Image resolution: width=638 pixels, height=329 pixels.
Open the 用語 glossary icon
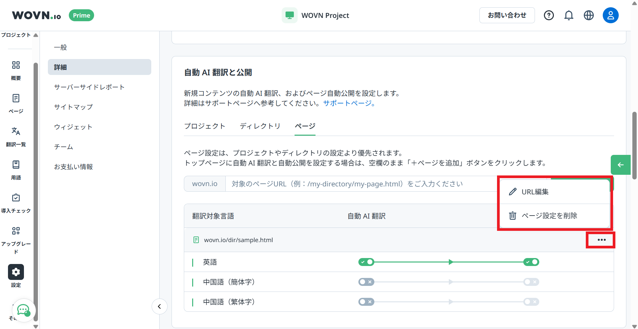(x=16, y=164)
